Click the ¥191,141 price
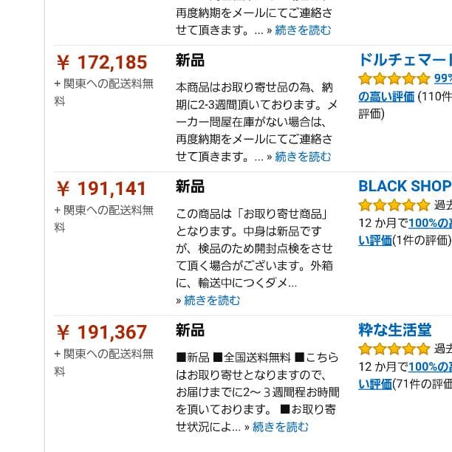 coord(102,189)
